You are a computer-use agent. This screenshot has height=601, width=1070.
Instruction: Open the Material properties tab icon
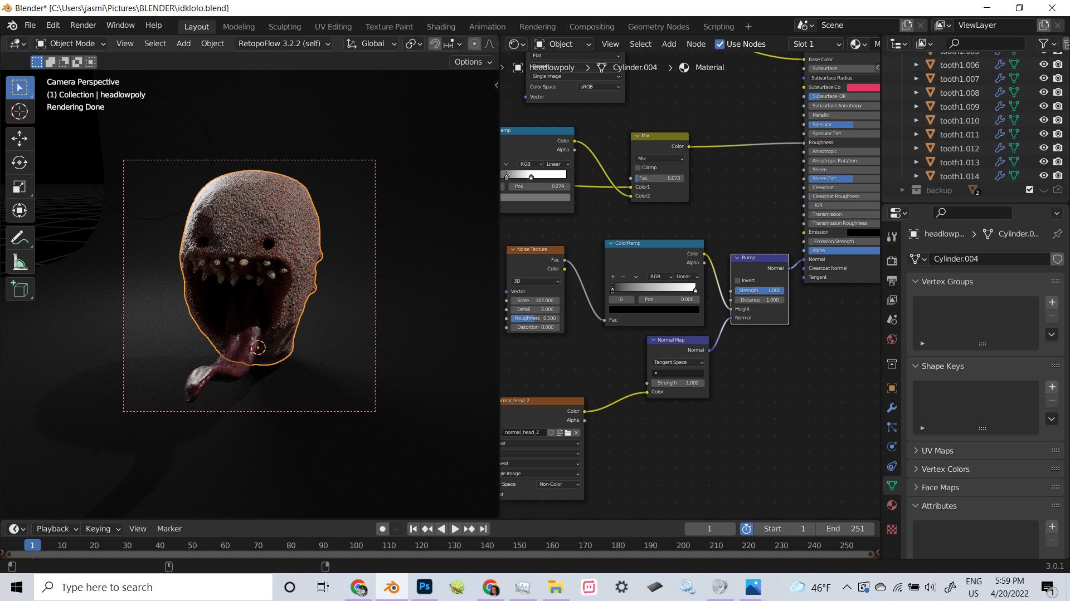(x=892, y=505)
